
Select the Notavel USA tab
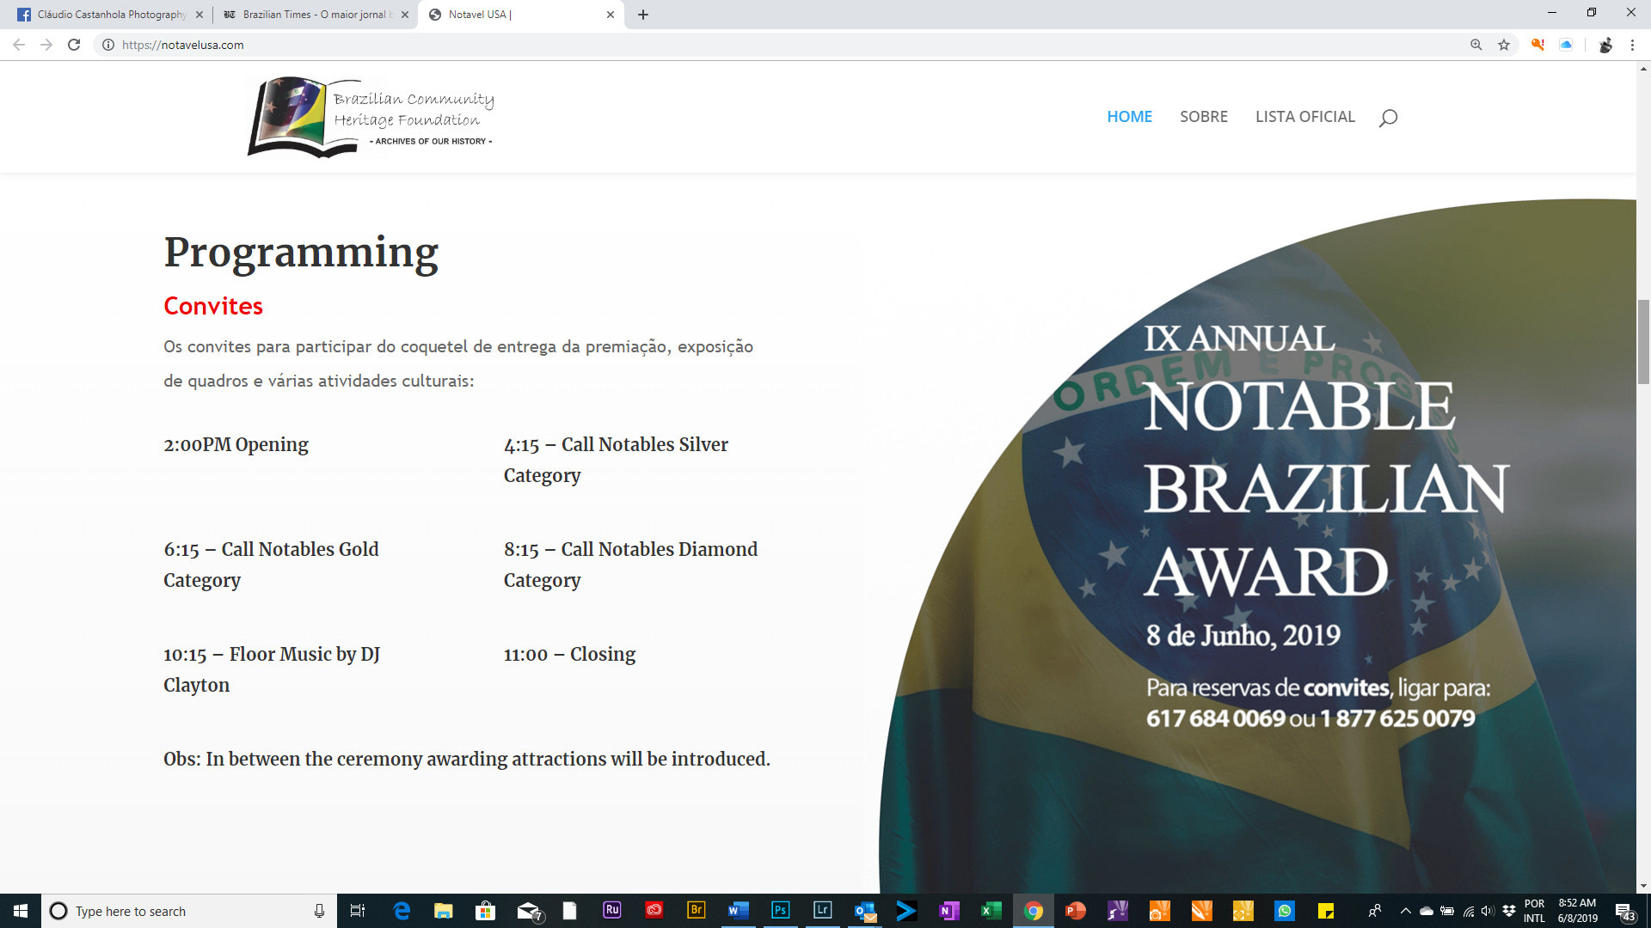coord(520,15)
